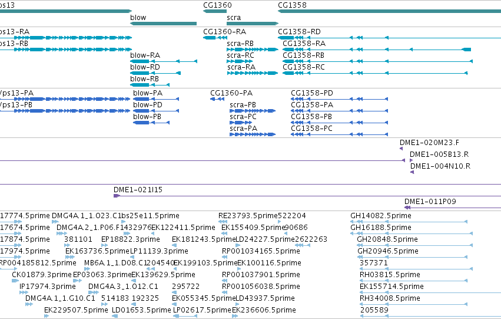Select protein scra-PA
Viewport: 501px width, 319px height.
(x=253, y=134)
